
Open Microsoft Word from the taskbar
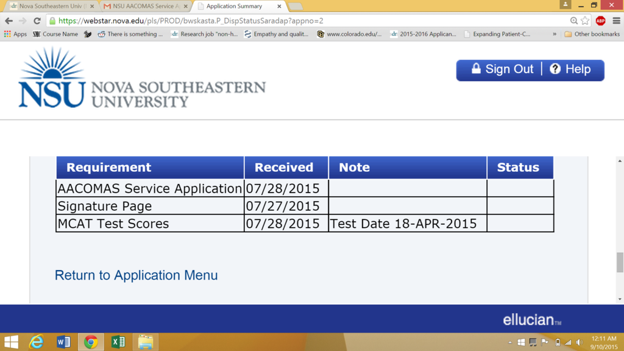point(63,342)
